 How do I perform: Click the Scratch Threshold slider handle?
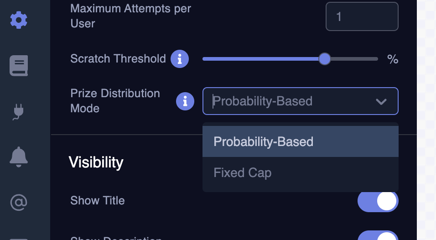tap(324, 59)
